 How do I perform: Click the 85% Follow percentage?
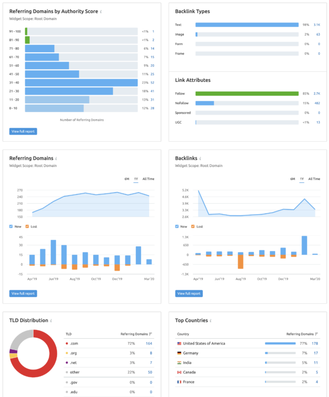tap(306, 94)
